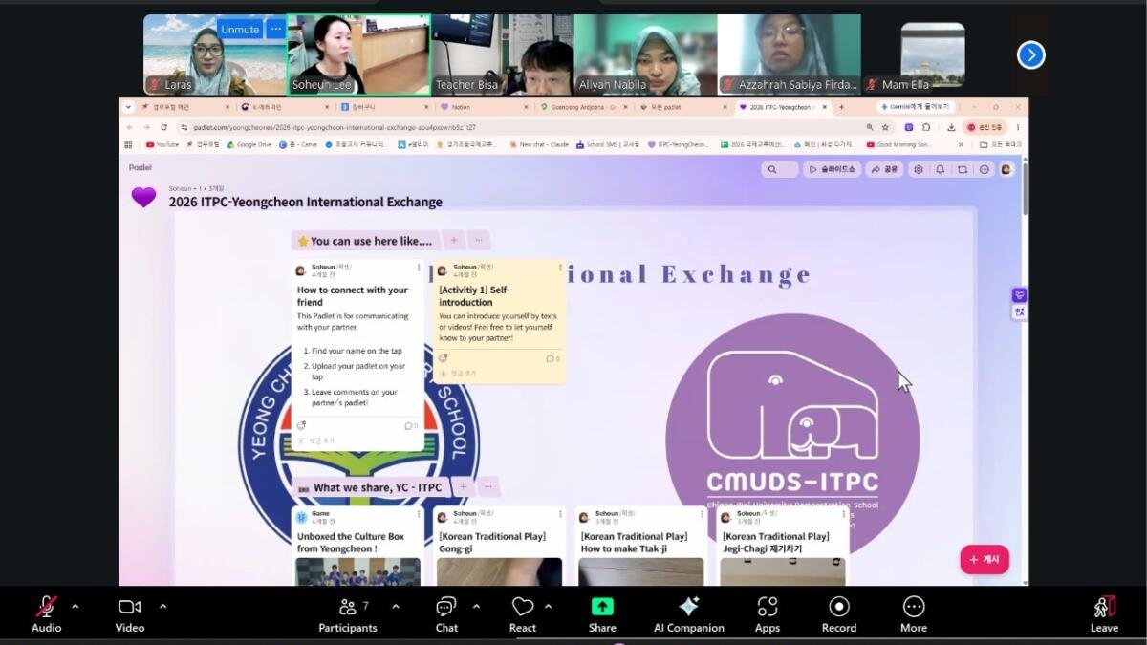The height and width of the screenshot is (645, 1147).
Task: Add post to 'What we share, YC - ITPC' section
Action: [x=464, y=487]
